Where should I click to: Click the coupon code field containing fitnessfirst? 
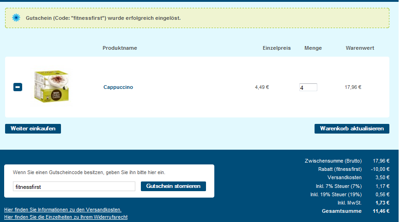pyautogui.click(x=74, y=187)
